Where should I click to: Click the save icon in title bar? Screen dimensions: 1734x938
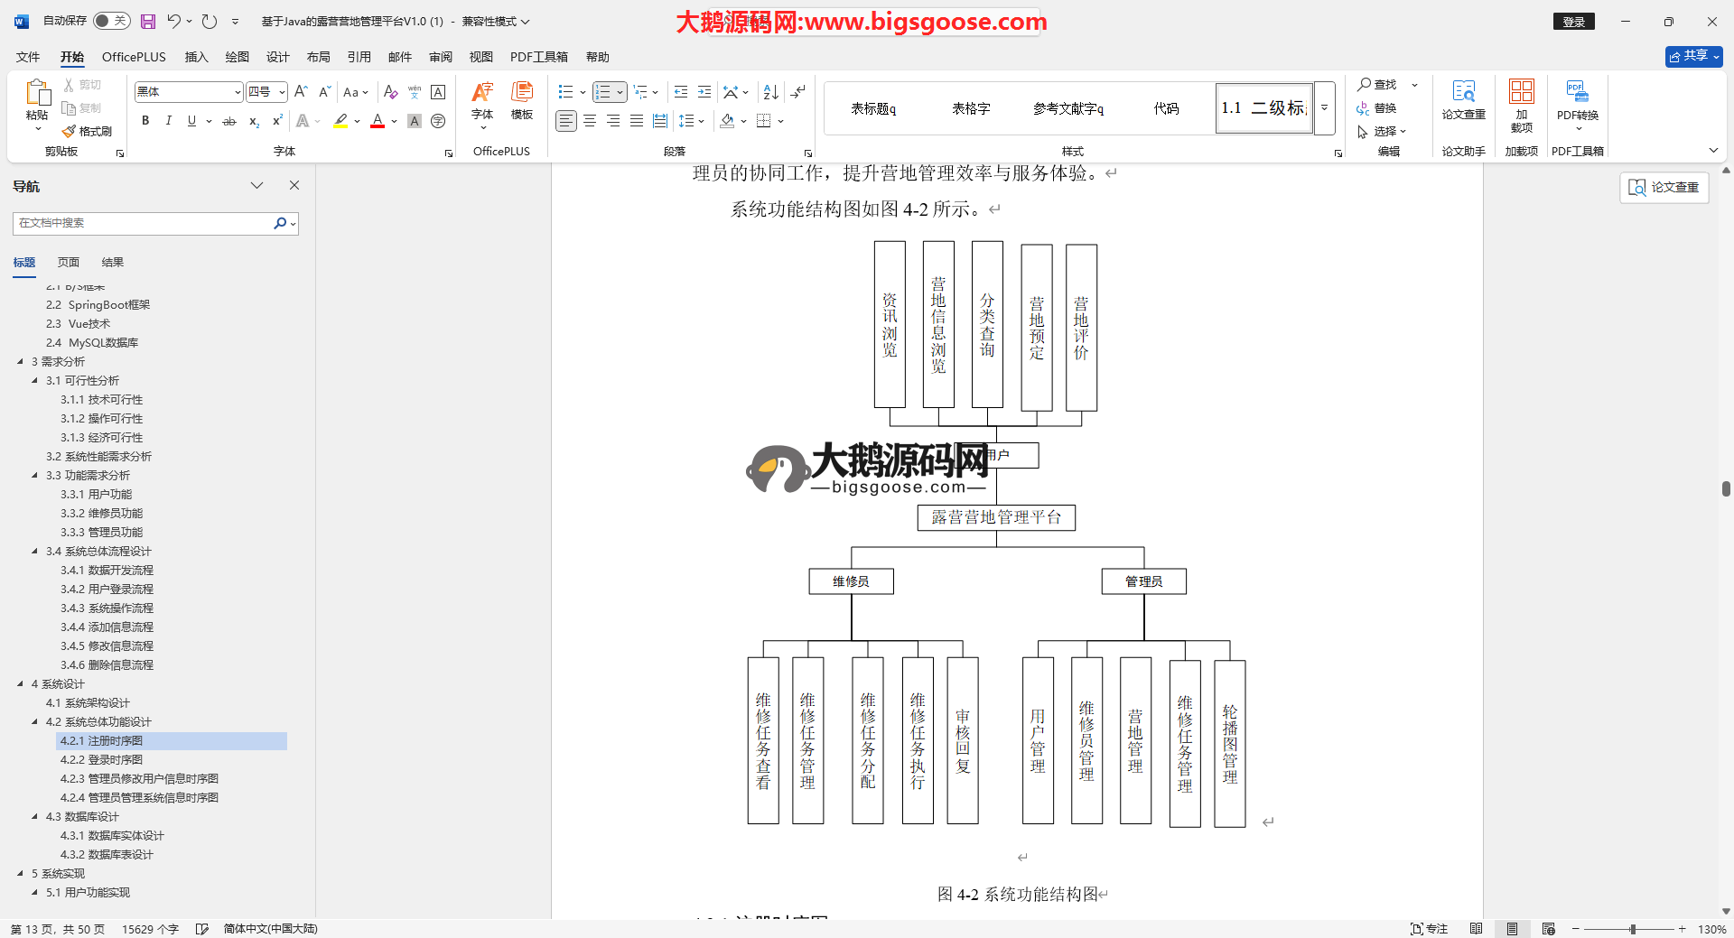[148, 21]
